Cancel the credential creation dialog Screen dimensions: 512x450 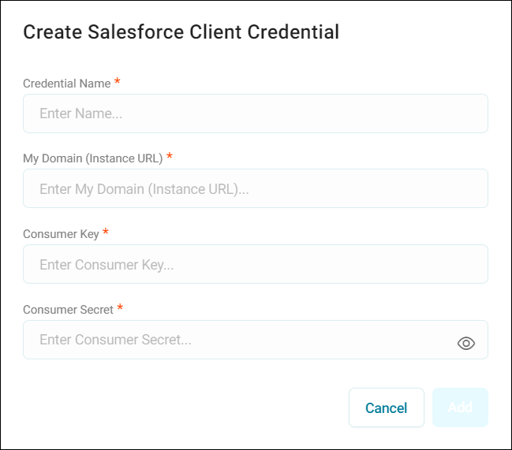[387, 407]
